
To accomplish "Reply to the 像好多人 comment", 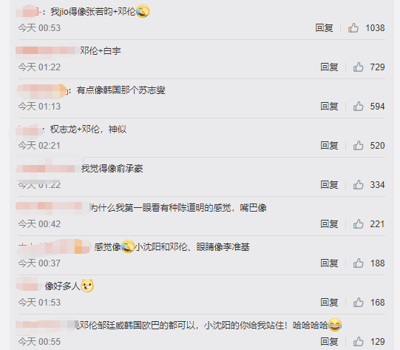I will click(329, 302).
